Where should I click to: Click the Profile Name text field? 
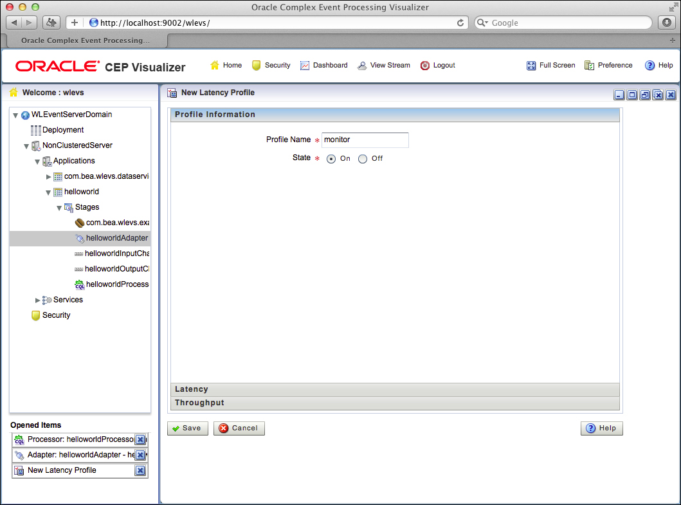tap(365, 140)
